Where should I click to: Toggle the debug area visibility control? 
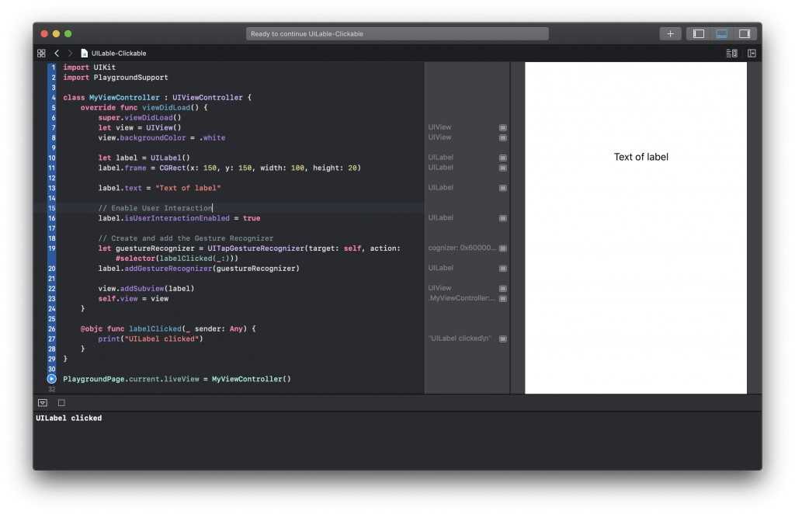point(724,33)
